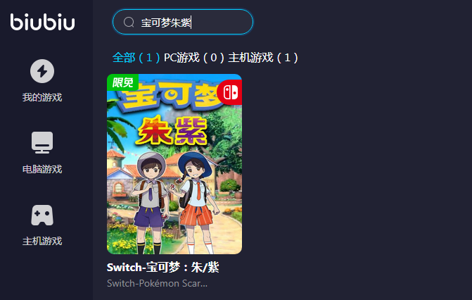Open My Games via the lightning bolt icon
The image size is (472, 300).
42,71
